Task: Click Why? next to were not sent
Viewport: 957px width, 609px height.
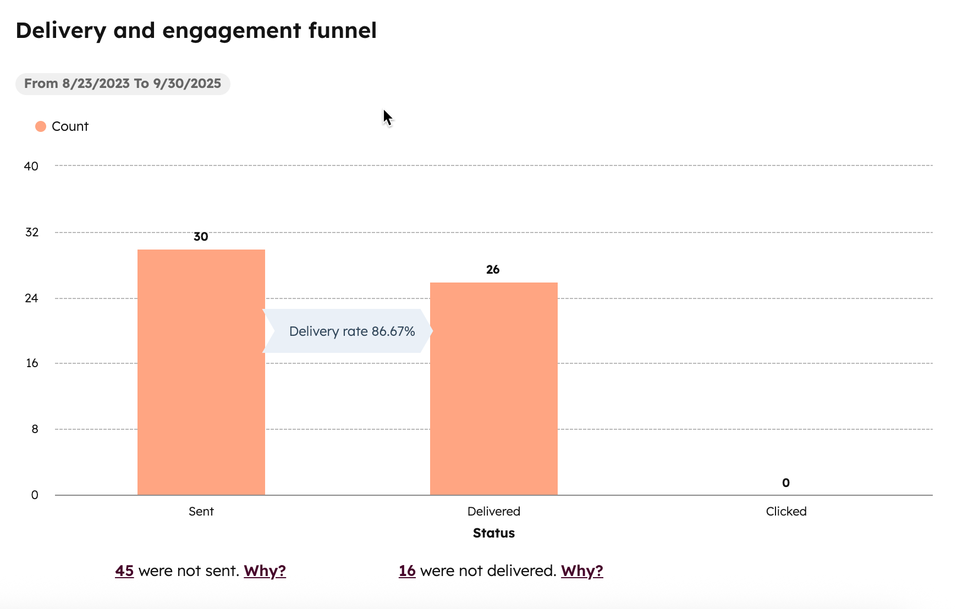Action: [265, 571]
